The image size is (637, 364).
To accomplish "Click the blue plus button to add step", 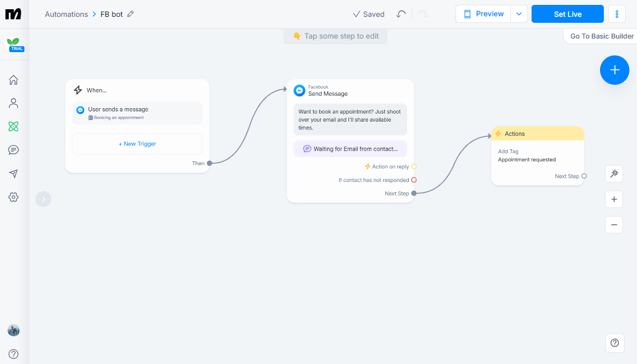I will pyautogui.click(x=614, y=70).
